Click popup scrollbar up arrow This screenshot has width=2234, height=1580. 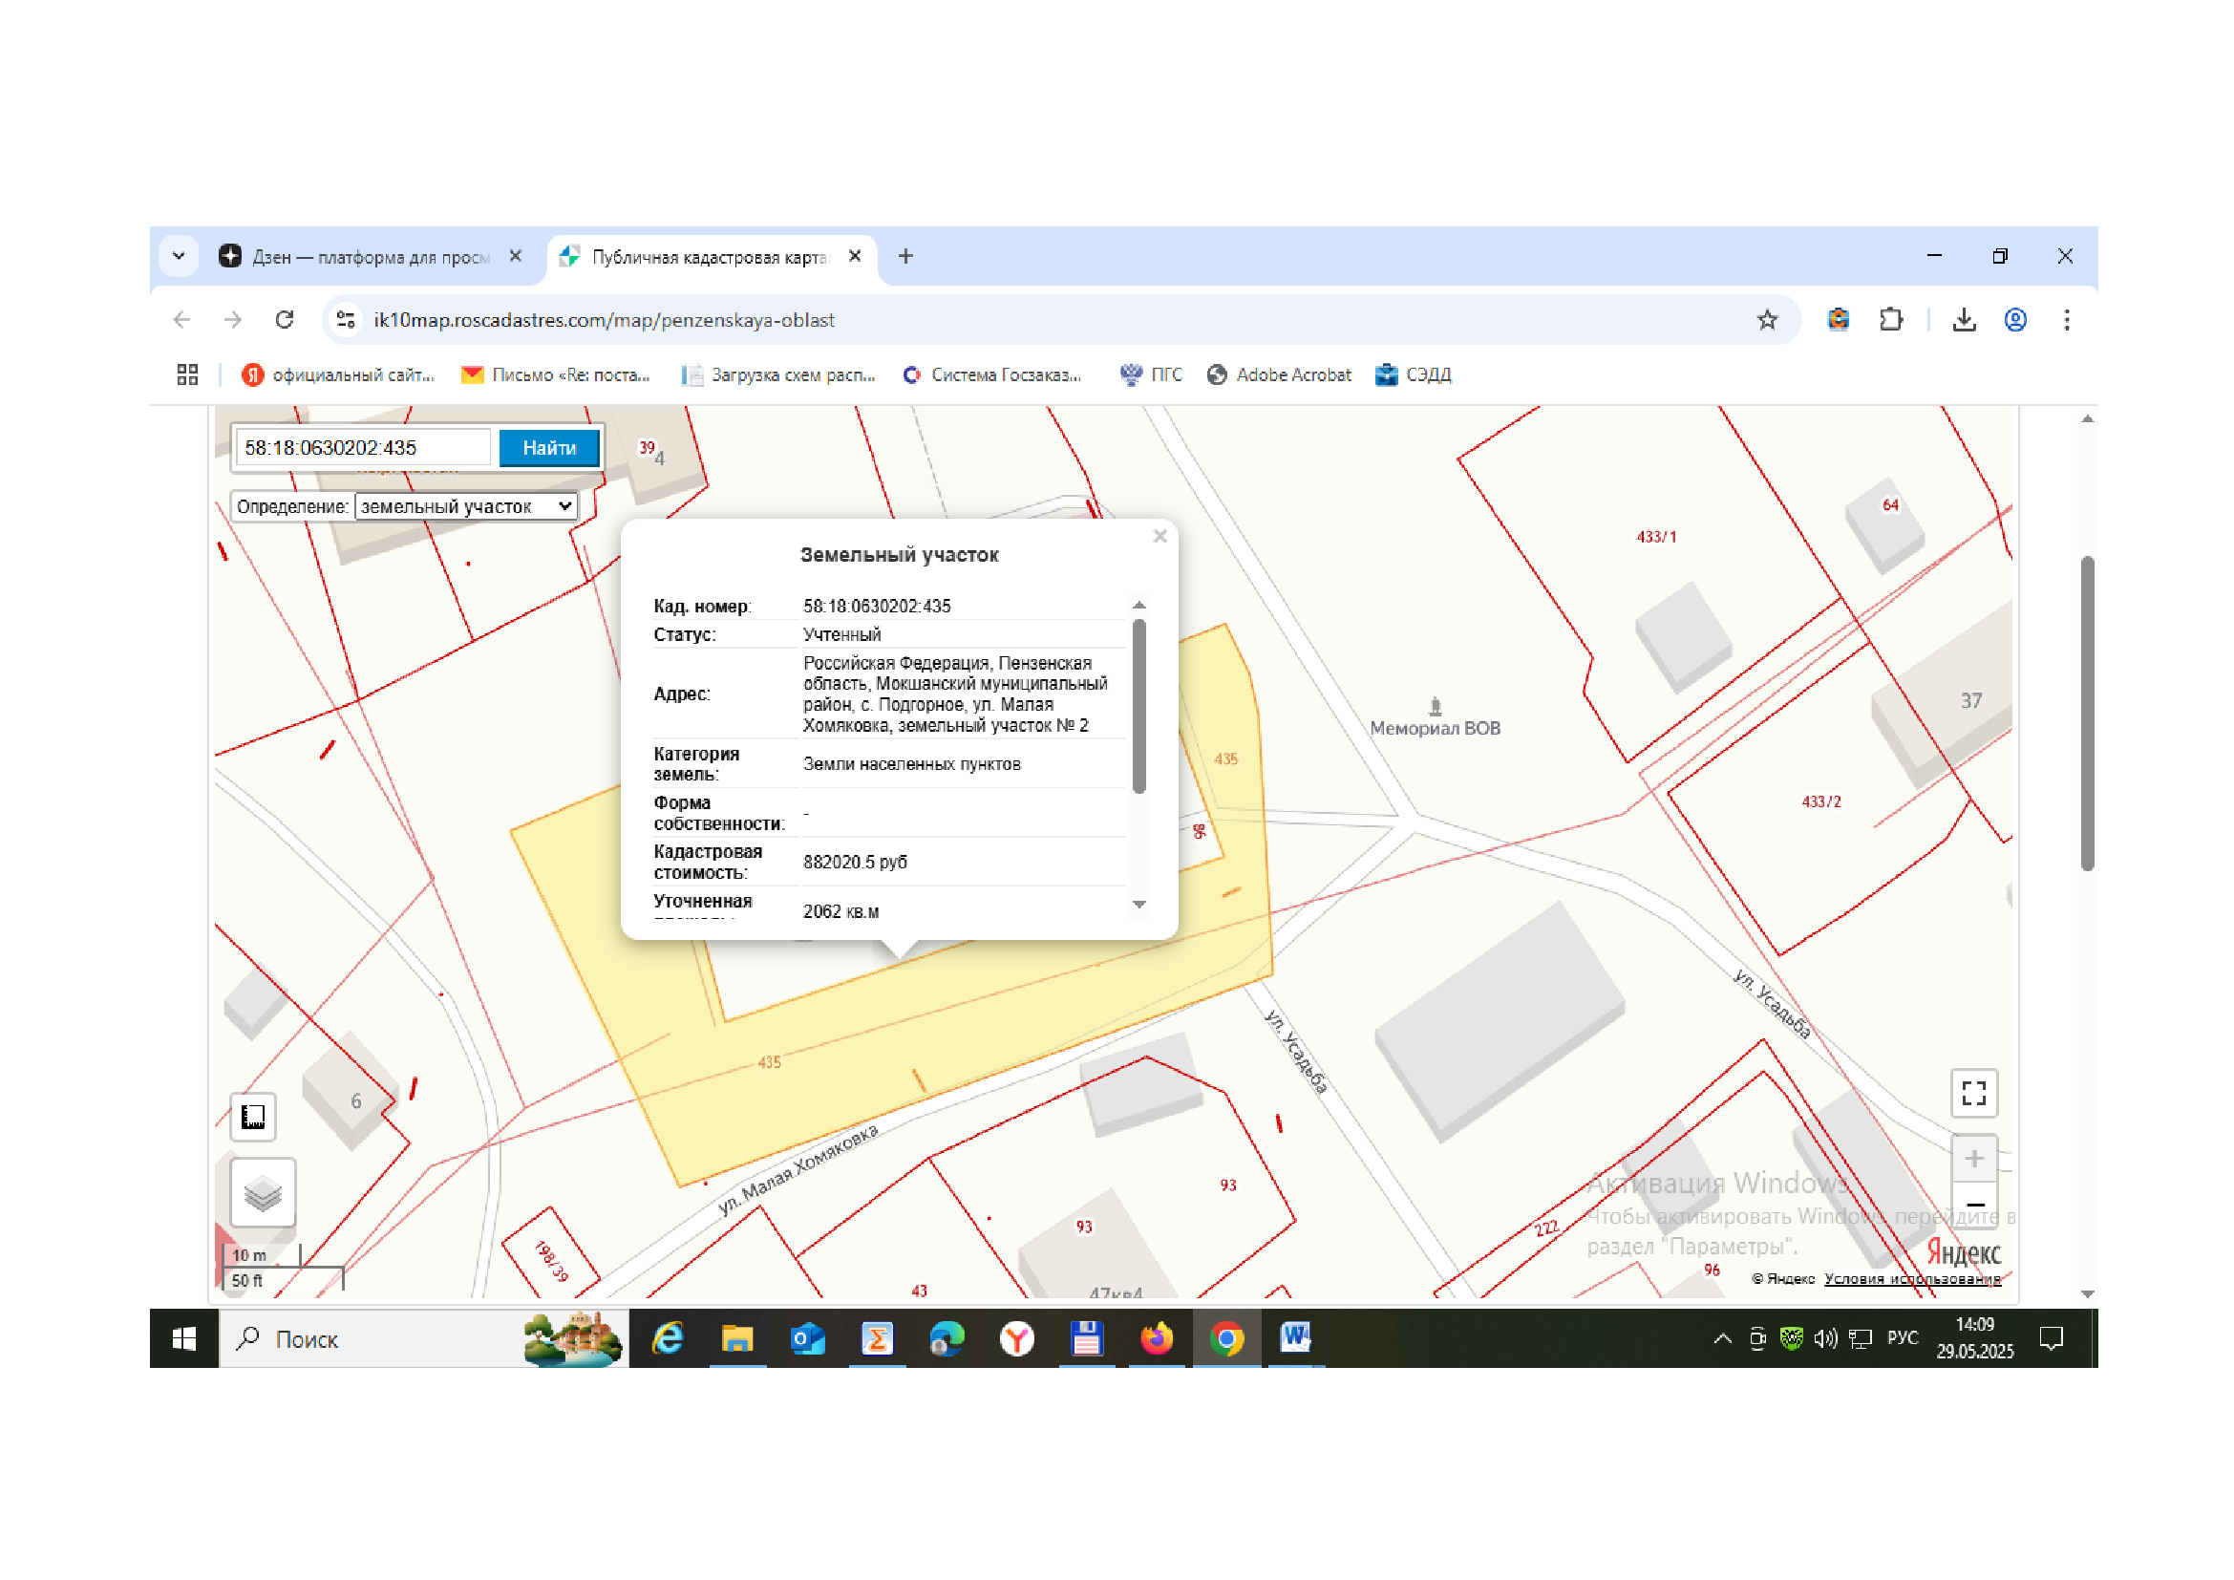pos(1138,605)
